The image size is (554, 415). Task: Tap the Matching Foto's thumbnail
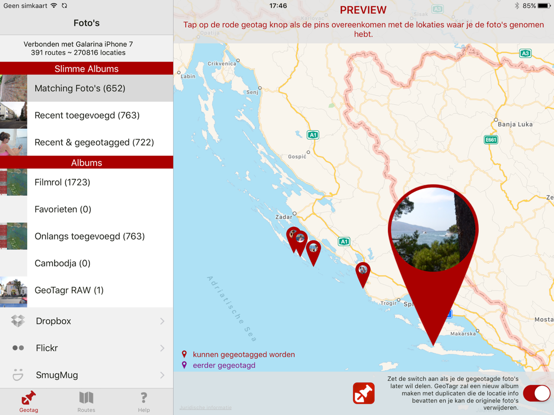point(14,88)
